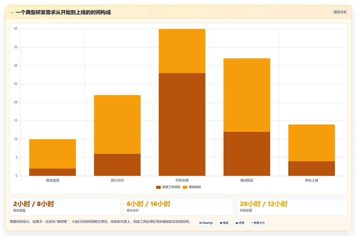
Task: Click the summary sentence starting 堆叠结构显示
Action: click(x=101, y=222)
